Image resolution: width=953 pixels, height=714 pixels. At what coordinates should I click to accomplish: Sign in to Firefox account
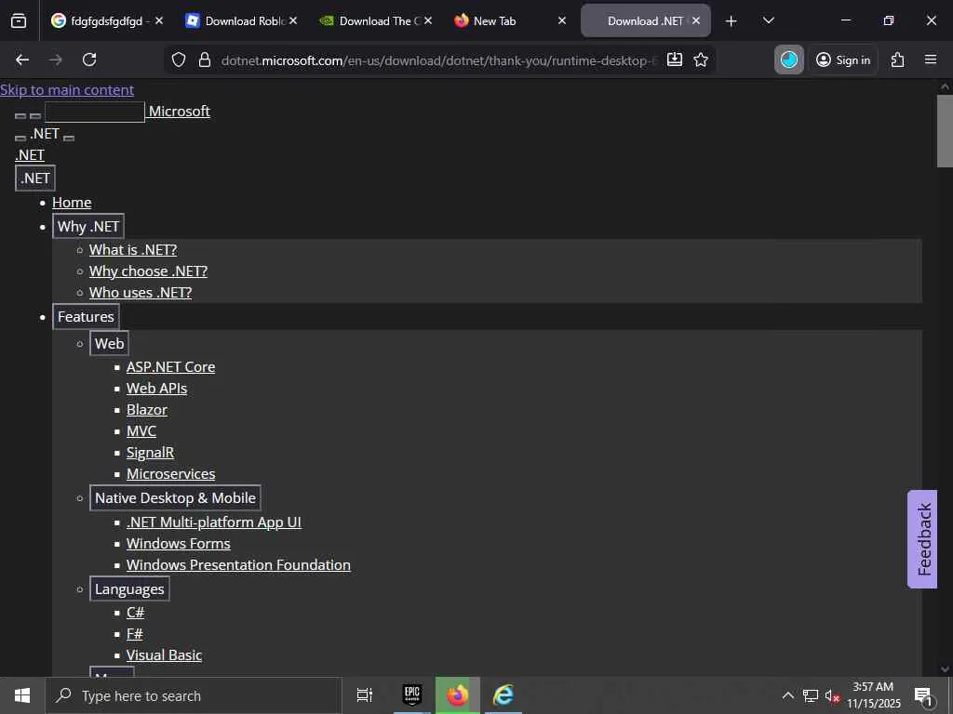click(843, 59)
